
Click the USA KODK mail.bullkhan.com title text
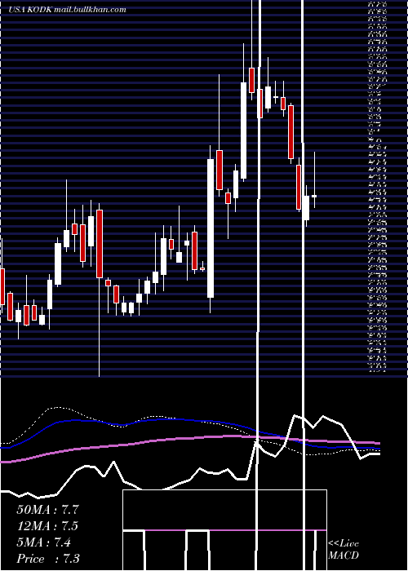(x=68, y=10)
